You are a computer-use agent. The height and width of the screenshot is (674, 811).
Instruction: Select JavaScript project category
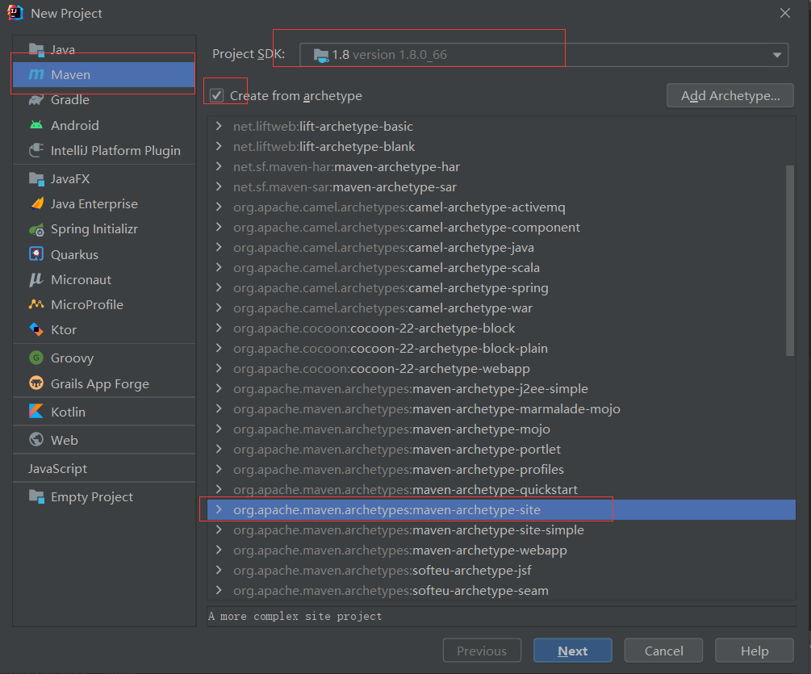tap(104, 469)
